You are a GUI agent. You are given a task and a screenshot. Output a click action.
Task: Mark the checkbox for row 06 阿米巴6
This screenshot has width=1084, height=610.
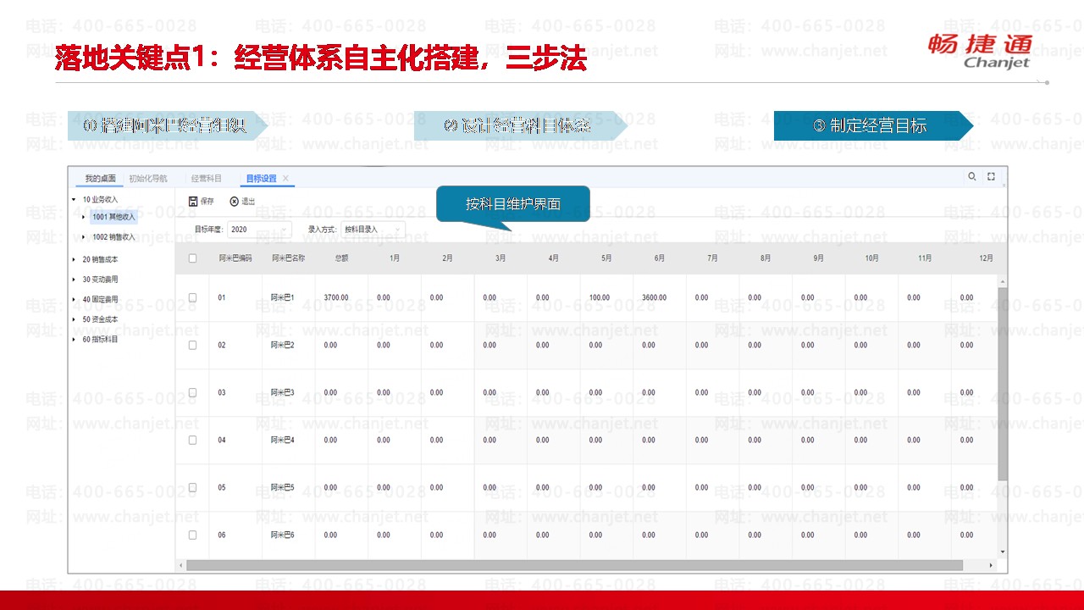pos(192,535)
